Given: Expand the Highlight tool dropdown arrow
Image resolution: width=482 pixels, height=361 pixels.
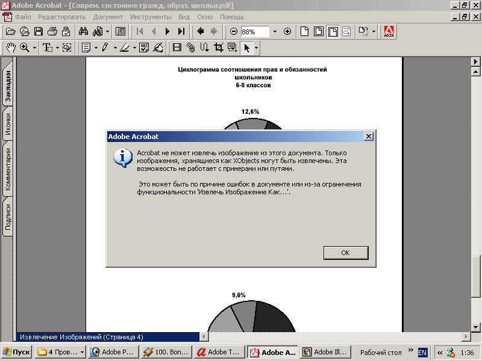Looking at the screenshot, I should point(134,48).
